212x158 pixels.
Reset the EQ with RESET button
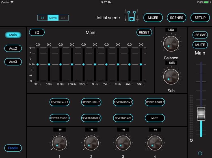(144, 32)
